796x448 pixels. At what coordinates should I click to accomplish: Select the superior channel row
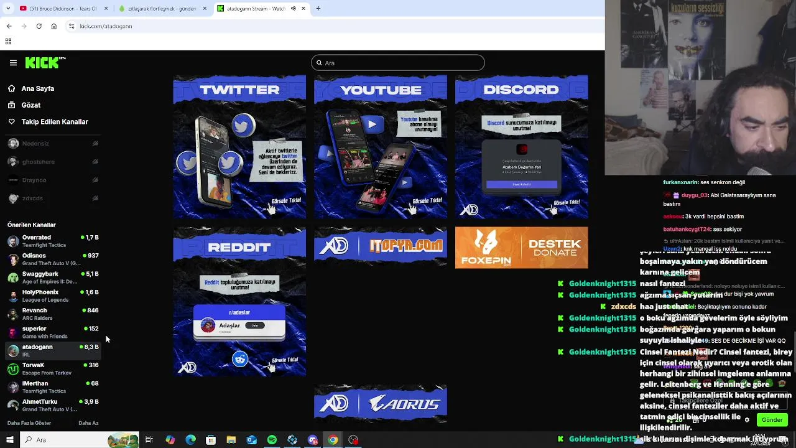pyautogui.click(x=53, y=332)
